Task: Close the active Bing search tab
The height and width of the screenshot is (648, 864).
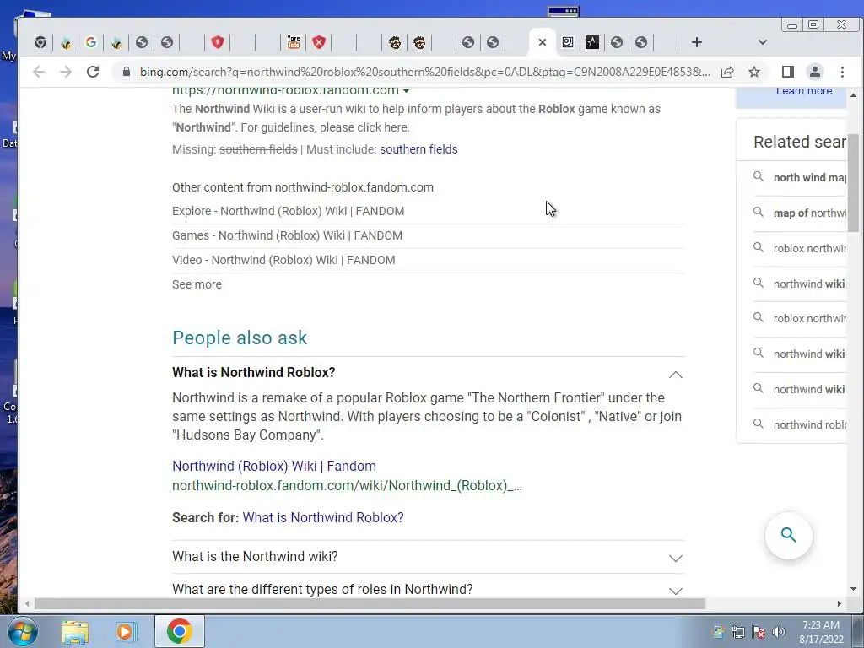Action: coord(543,42)
